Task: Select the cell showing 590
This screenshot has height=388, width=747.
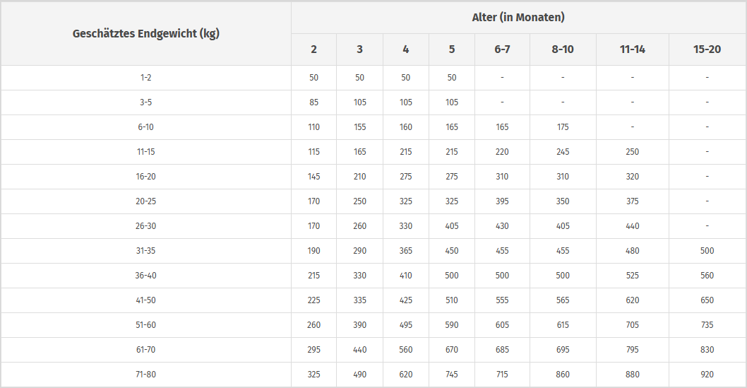Action: click(452, 325)
